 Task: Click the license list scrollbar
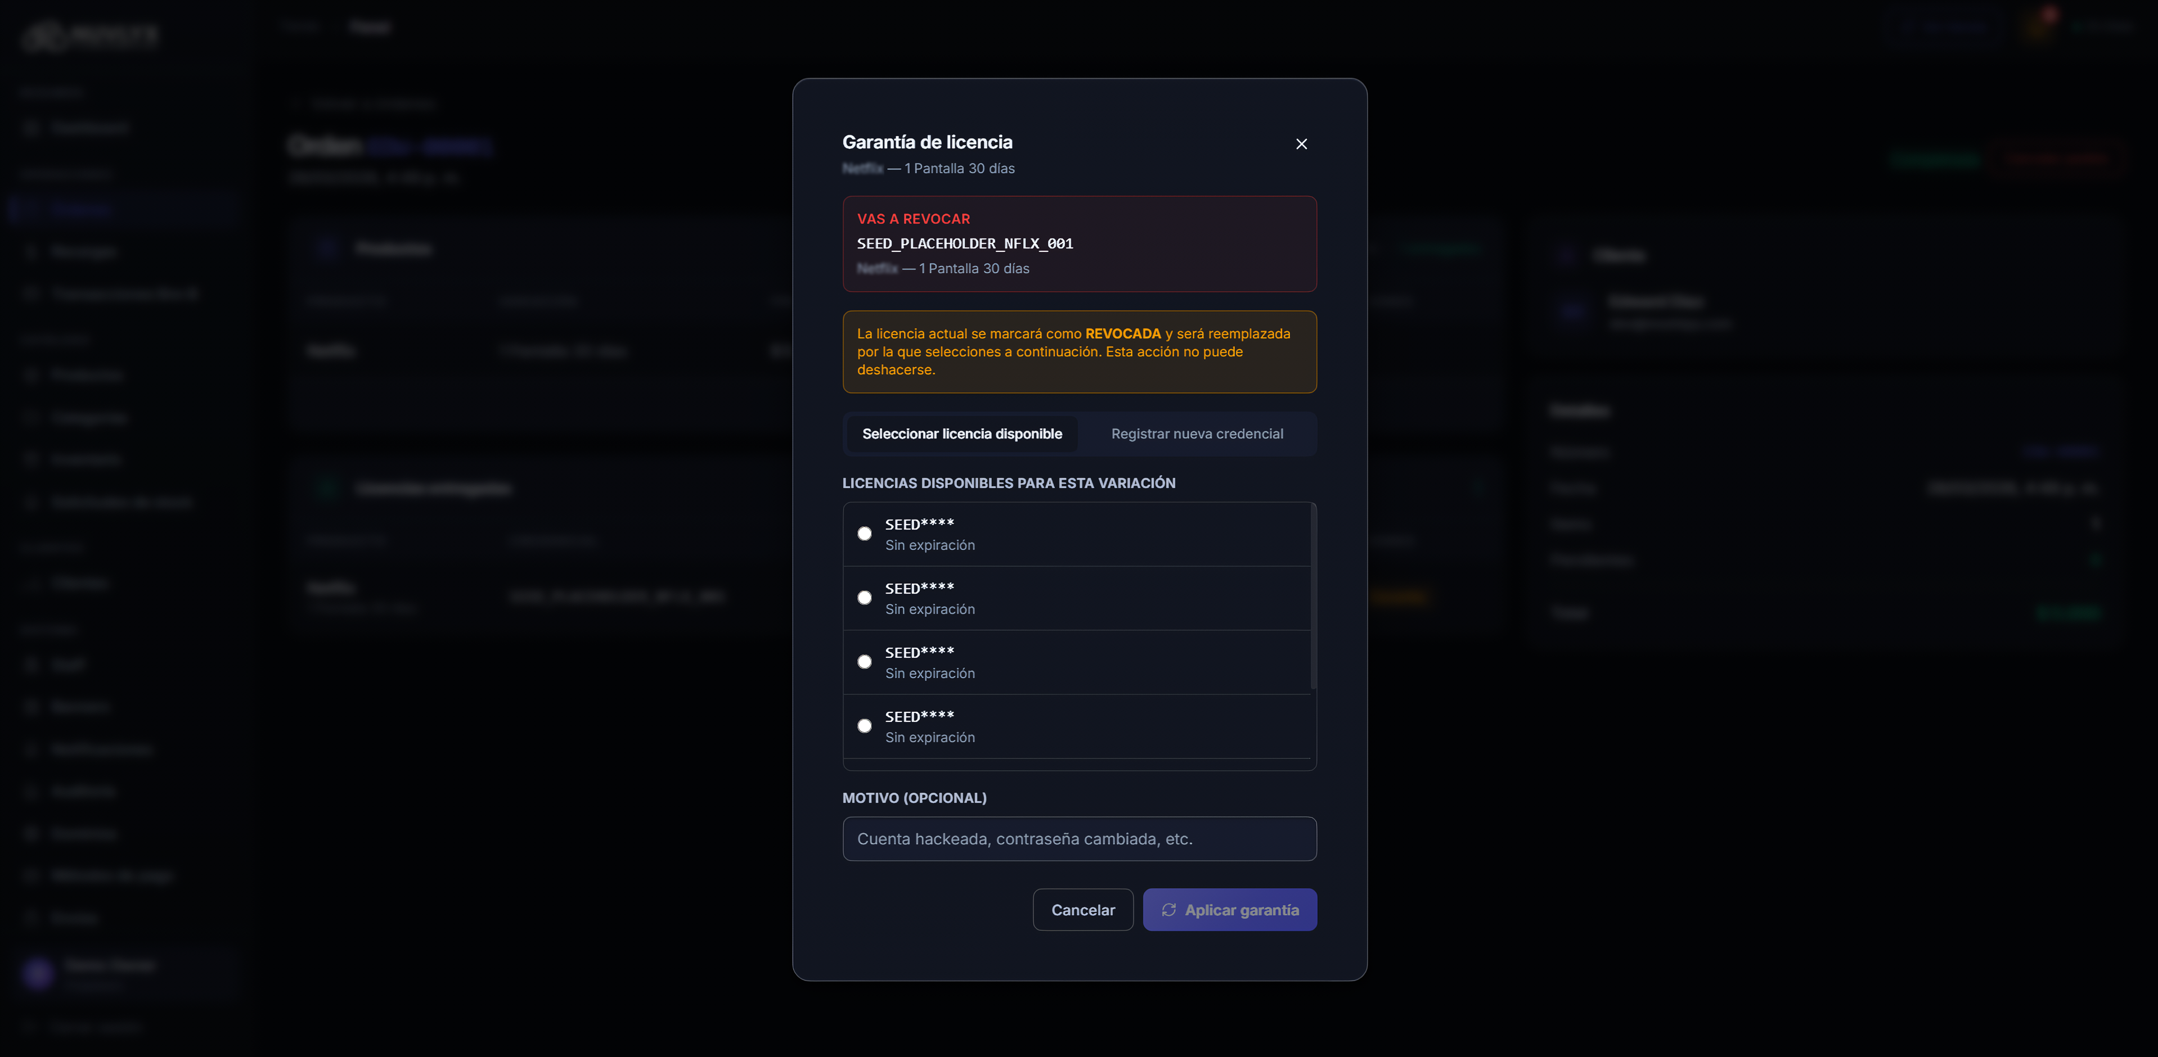1312,597
